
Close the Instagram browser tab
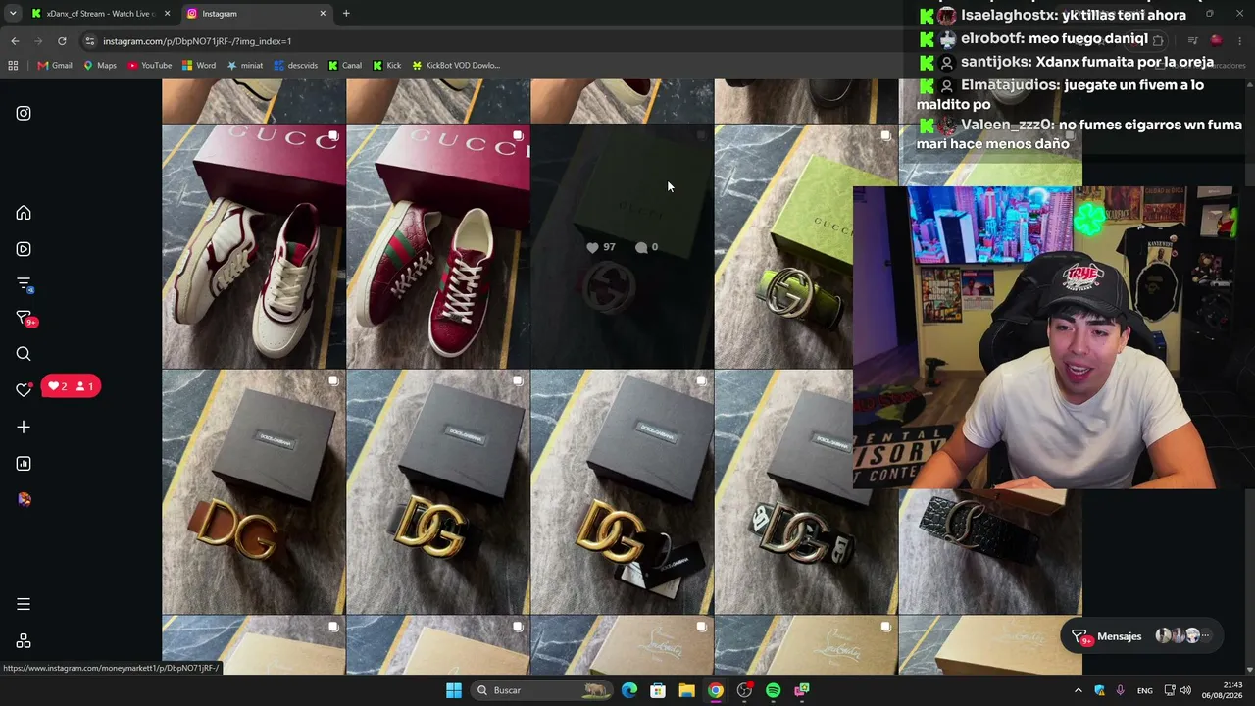click(323, 14)
